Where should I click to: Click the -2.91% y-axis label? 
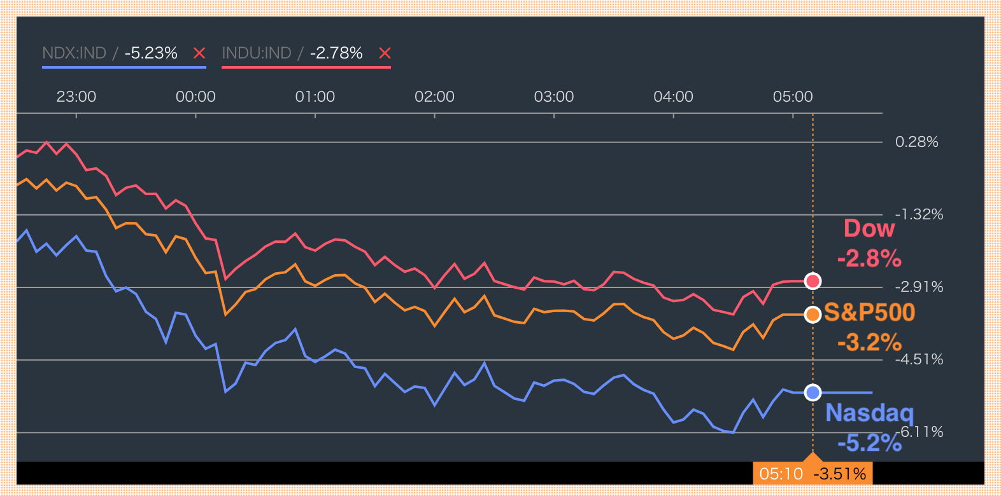pos(919,287)
